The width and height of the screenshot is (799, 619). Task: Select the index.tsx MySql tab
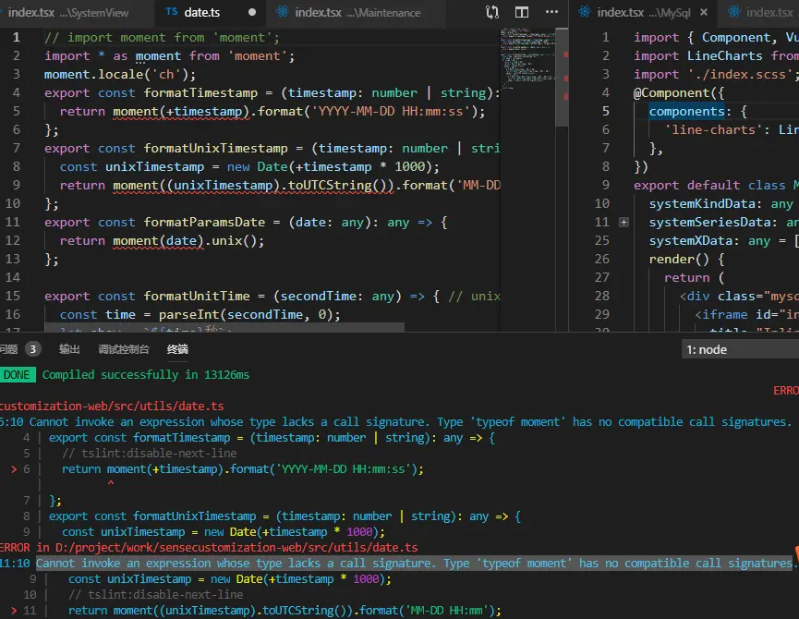click(x=643, y=12)
